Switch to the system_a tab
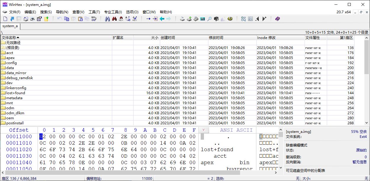Viewport: 370px width, 181px height. pos(10,26)
